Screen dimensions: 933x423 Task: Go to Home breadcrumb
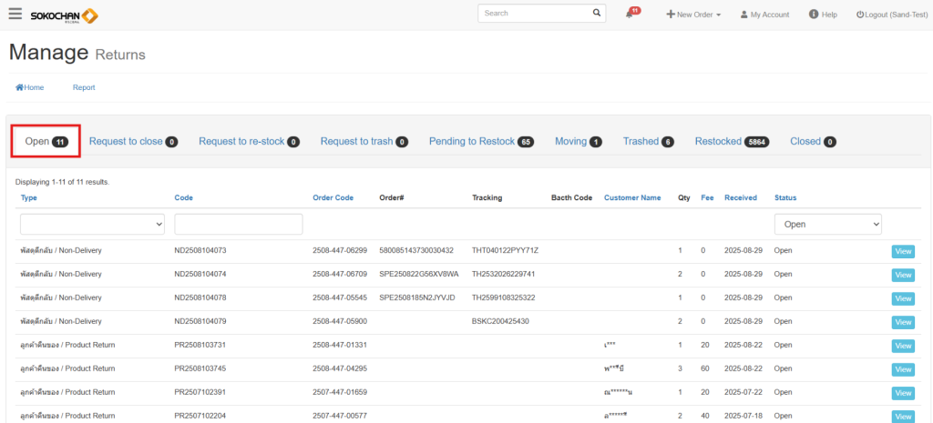[30, 87]
